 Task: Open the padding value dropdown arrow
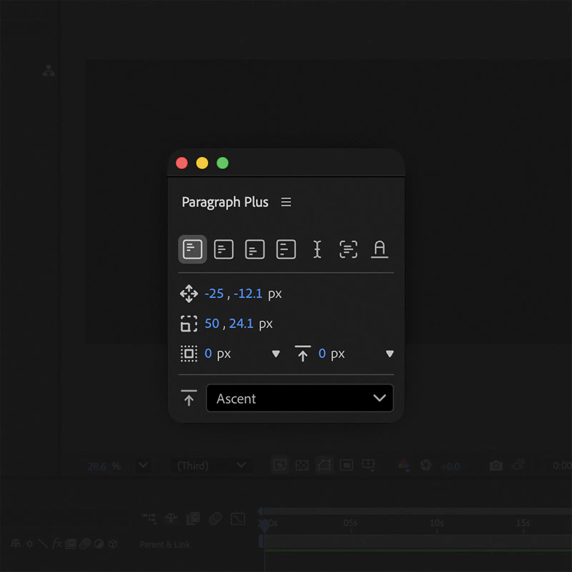click(x=276, y=354)
